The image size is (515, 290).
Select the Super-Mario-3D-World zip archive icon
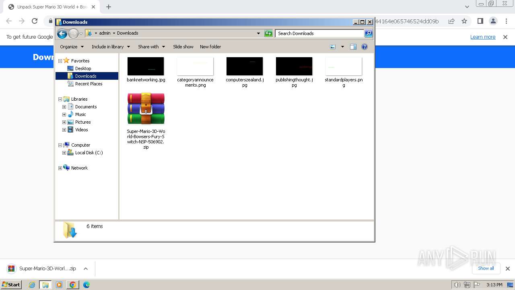pos(146,108)
